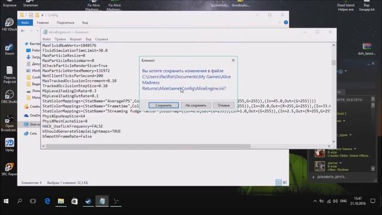
Task: Close the Блокнот save prompt with its X
Action: click(x=233, y=60)
